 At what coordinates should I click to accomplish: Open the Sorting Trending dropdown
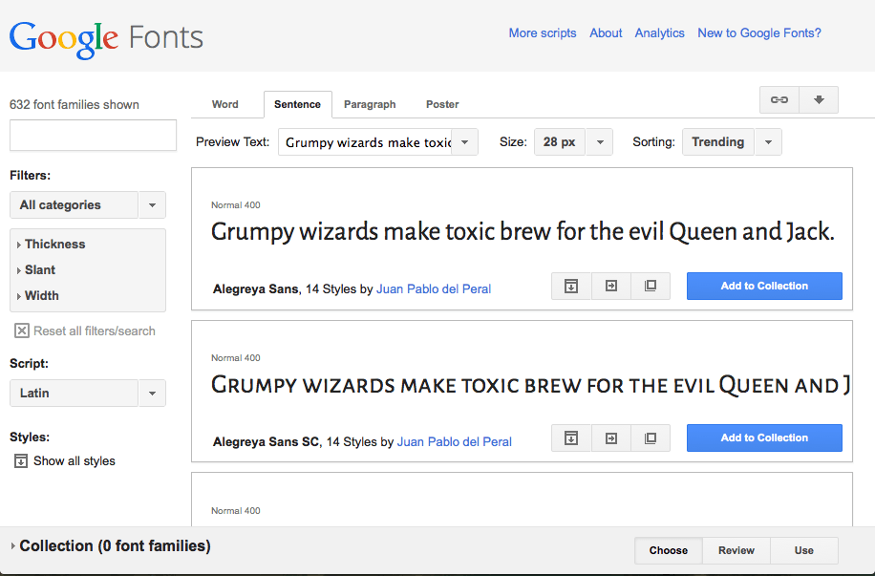732,141
